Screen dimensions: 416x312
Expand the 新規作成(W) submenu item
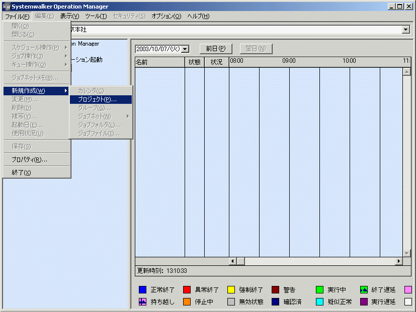click(36, 91)
